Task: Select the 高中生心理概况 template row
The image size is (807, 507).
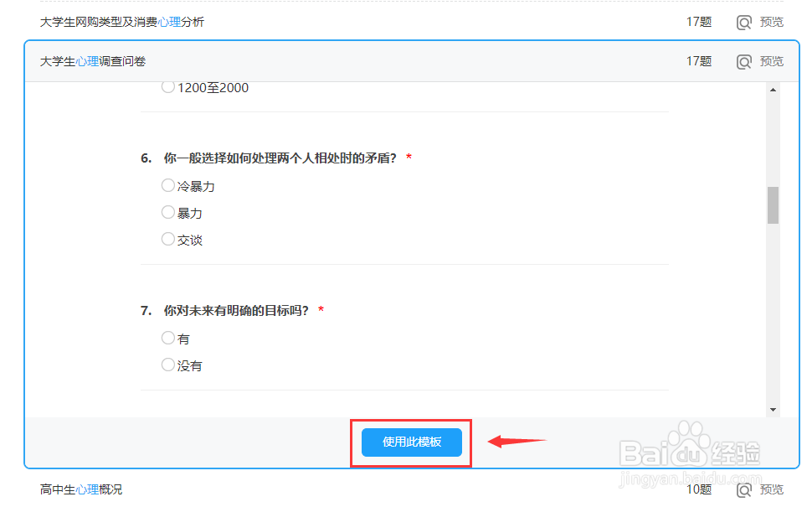Action: pos(81,489)
